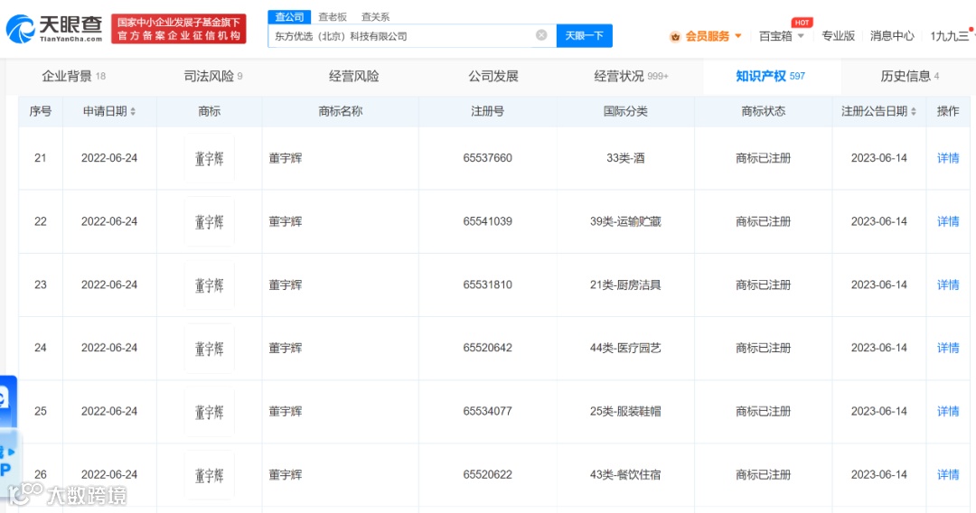This screenshot has height=513, width=976.
Task: Click registration number 65531810
Action: click(487, 284)
